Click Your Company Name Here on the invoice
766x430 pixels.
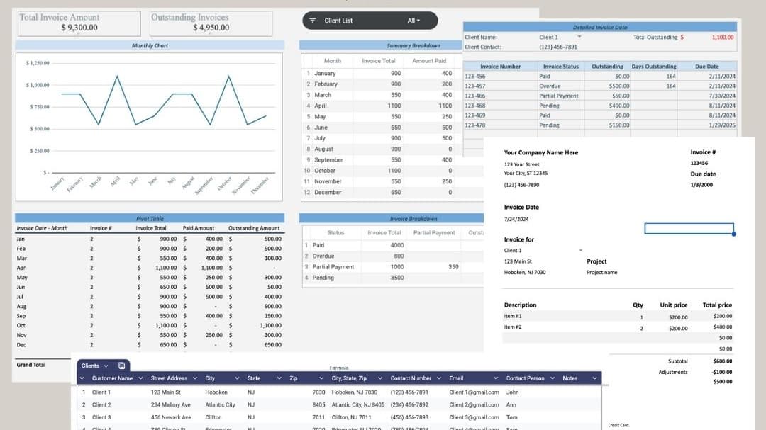coord(540,153)
